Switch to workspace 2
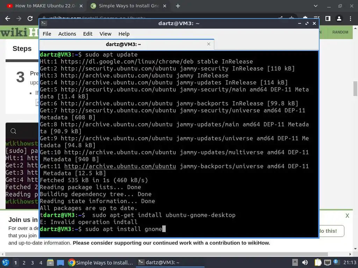This screenshot has width=358, height=268. [x=24, y=263]
